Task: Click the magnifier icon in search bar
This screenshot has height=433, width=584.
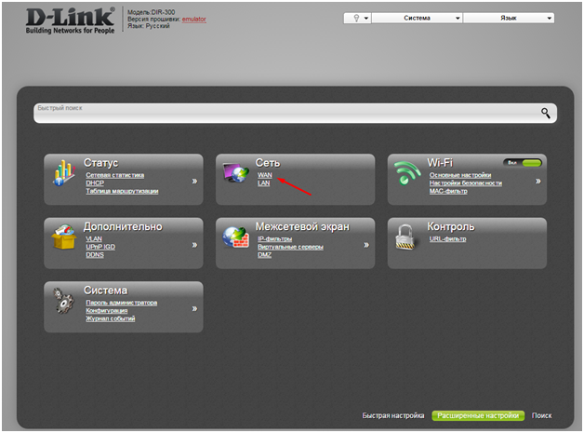Action: (546, 113)
